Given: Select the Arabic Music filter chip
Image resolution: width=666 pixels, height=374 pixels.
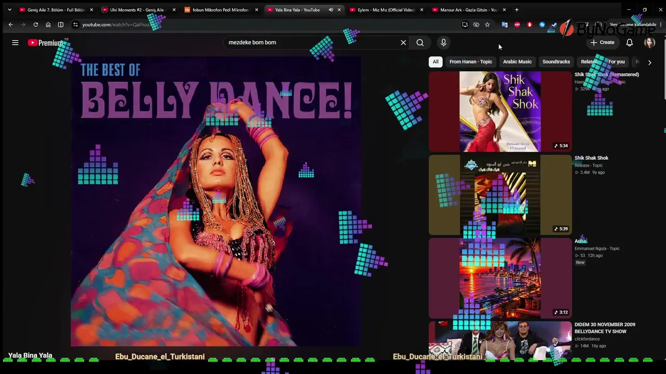Looking at the screenshot, I should coord(517,62).
